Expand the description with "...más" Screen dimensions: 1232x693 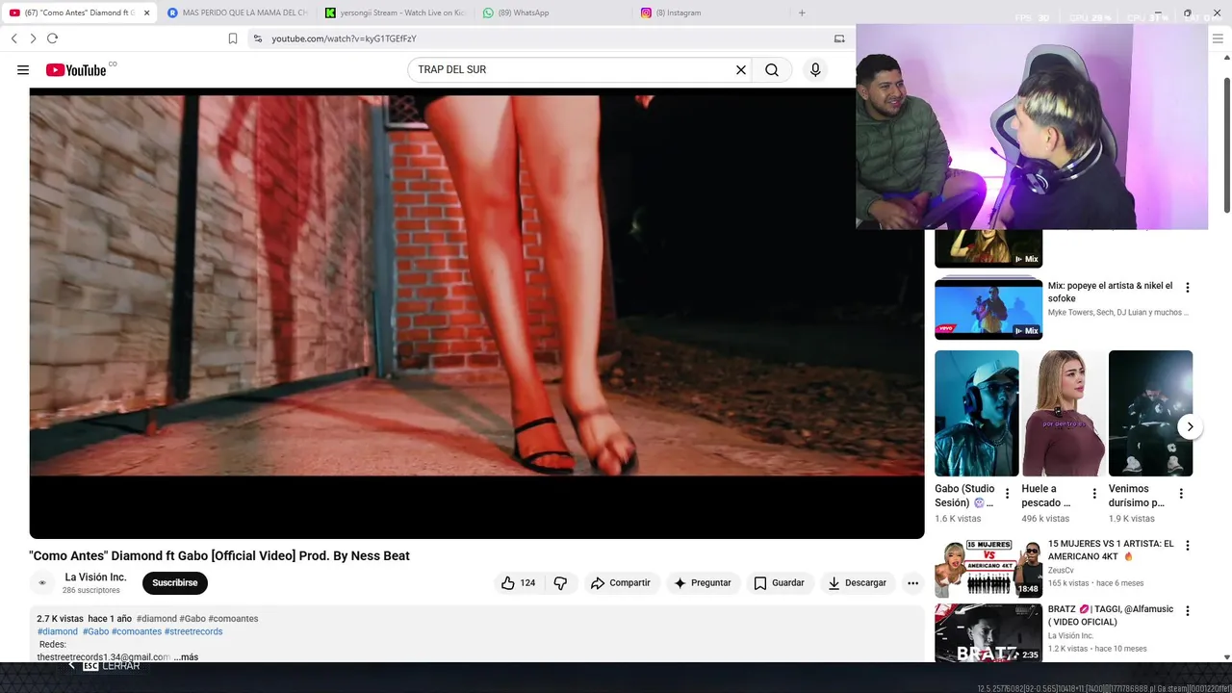[x=186, y=657]
